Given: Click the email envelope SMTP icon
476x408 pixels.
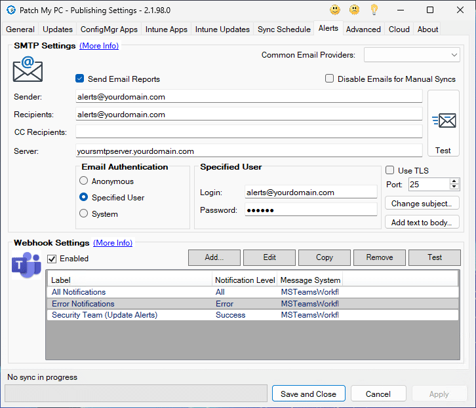Looking at the screenshot, I should click(28, 69).
